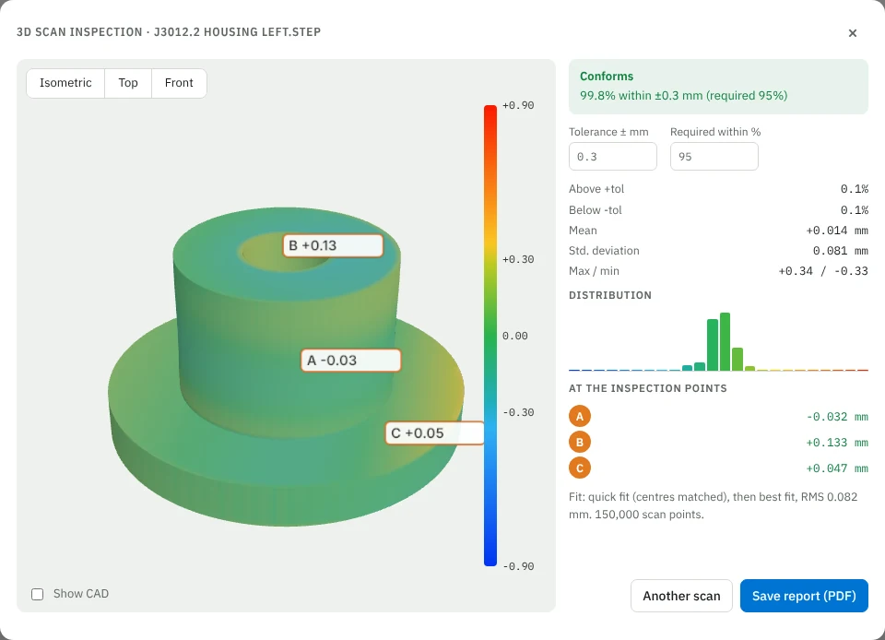This screenshot has width=885, height=640.
Task: Click the Mean value +0.014 mm
Action: click(x=836, y=231)
